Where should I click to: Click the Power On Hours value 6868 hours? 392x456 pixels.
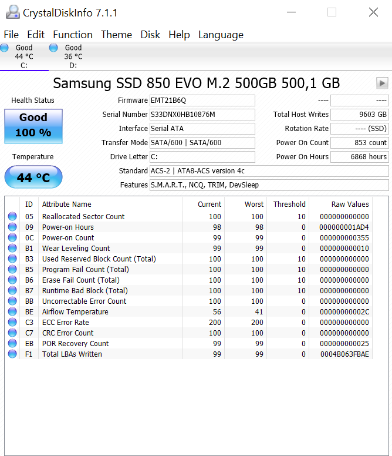[x=360, y=157]
